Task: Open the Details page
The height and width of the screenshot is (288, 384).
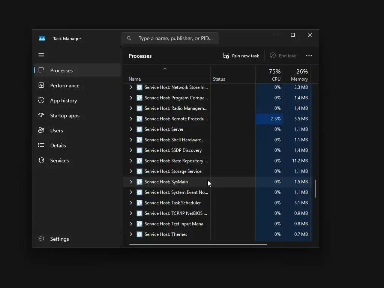Action: click(77, 145)
